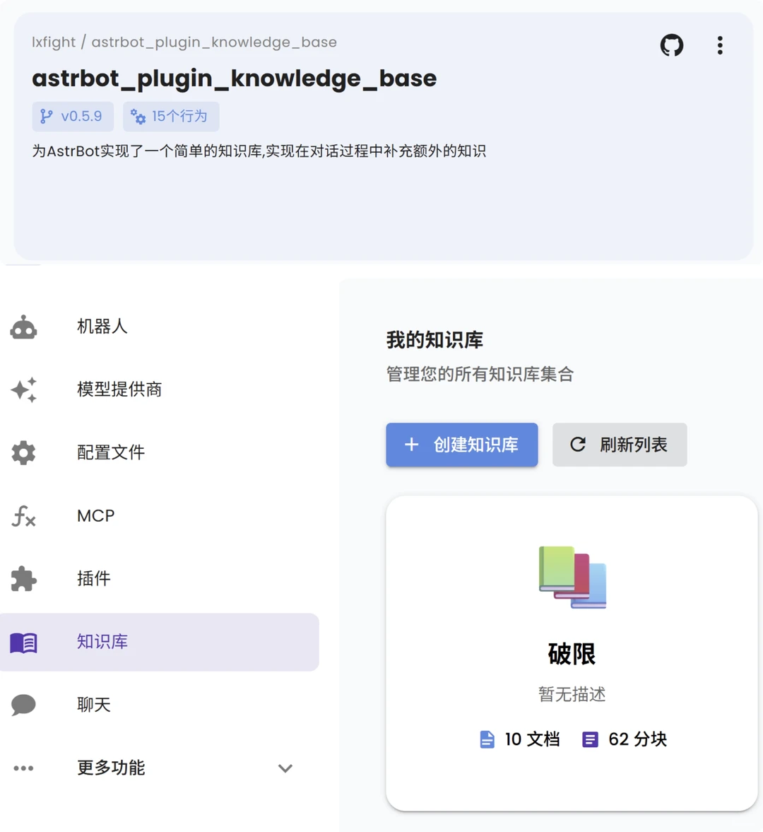Select the puzzle piece icon for 插件

click(x=23, y=578)
